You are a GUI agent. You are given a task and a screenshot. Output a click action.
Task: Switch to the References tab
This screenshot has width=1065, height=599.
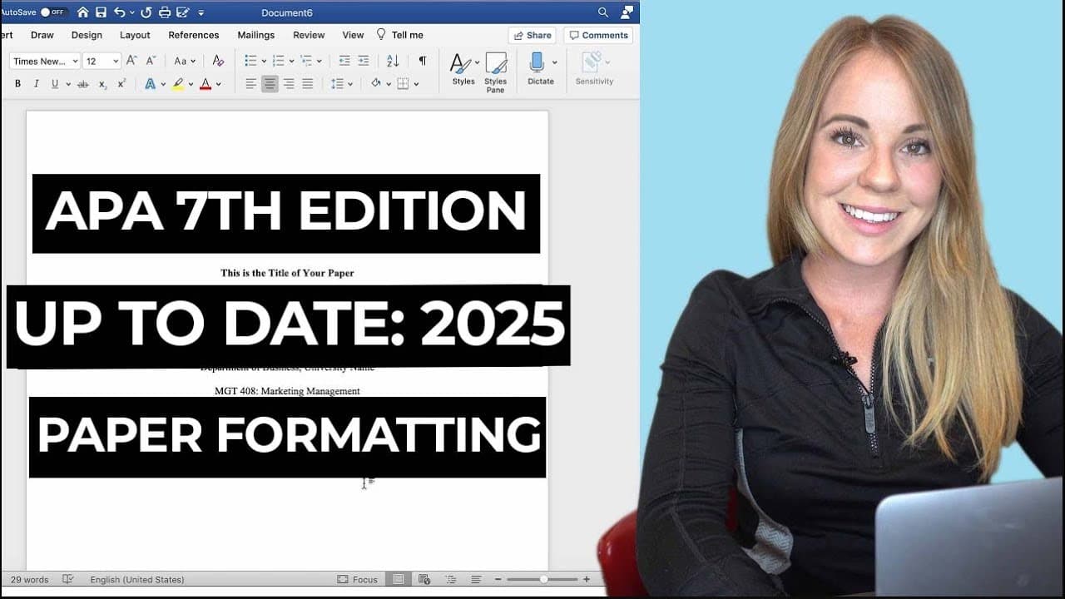coord(194,35)
